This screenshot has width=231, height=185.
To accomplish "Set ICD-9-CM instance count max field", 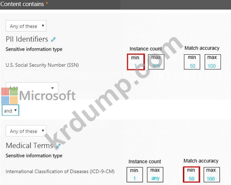I will [x=155, y=175].
